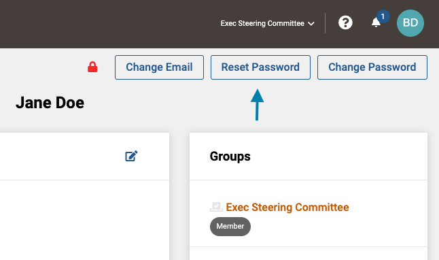Click the edit pencil icon
The image size is (439, 260).
click(x=131, y=157)
